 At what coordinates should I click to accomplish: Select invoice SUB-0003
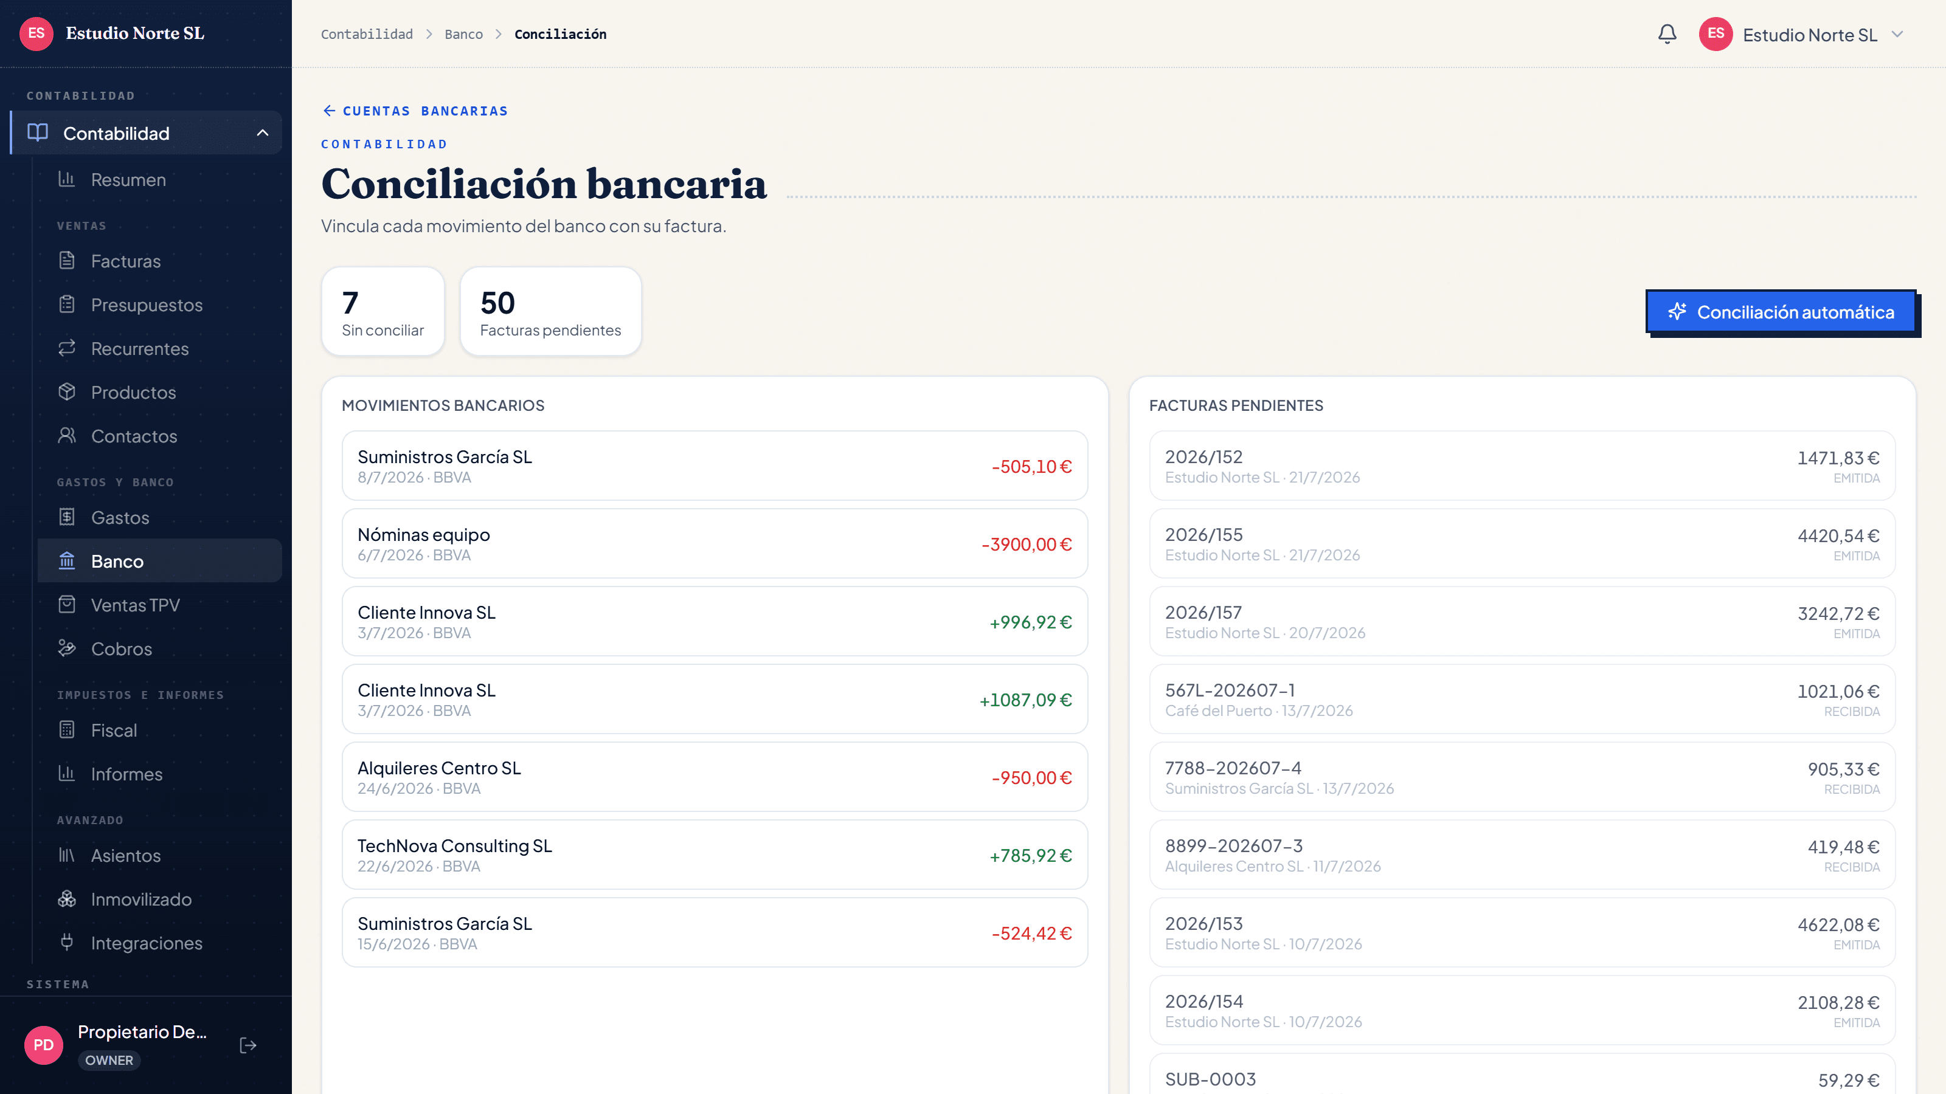[1522, 1075]
